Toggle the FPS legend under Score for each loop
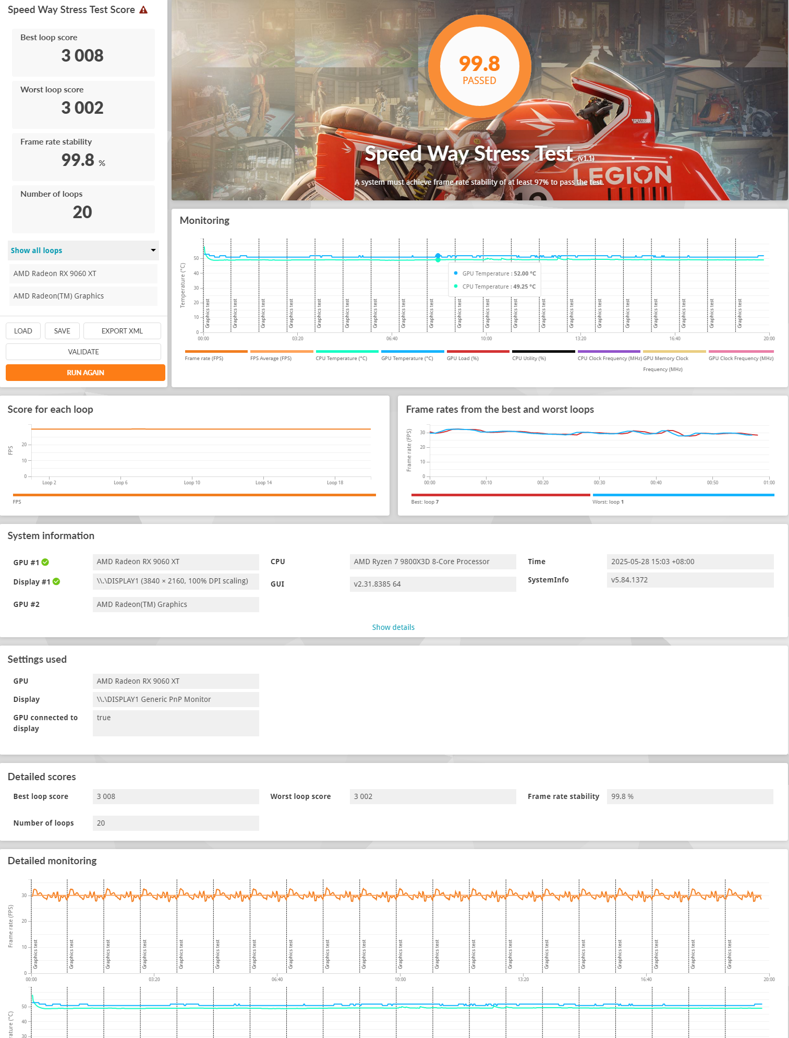This screenshot has width=789, height=1038. (194, 498)
